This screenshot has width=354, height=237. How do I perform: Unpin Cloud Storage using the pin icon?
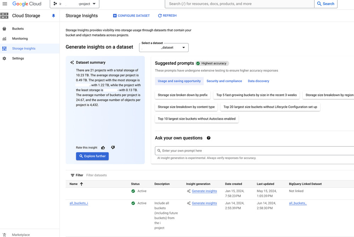point(53,16)
